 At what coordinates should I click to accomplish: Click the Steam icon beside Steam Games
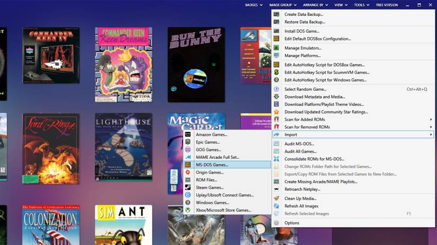pyautogui.click(x=188, y=187)
